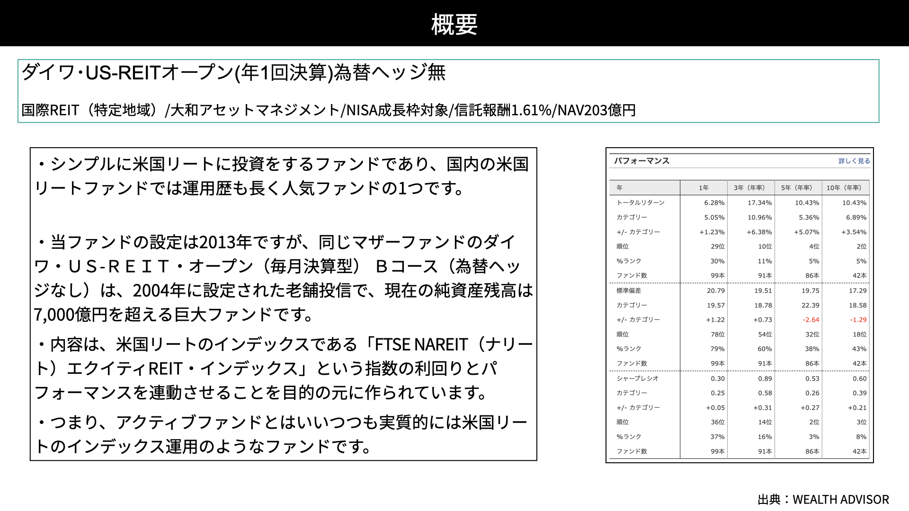Click the 国際REIT fund details line
The image size is (909, 511).
point(329,110)
